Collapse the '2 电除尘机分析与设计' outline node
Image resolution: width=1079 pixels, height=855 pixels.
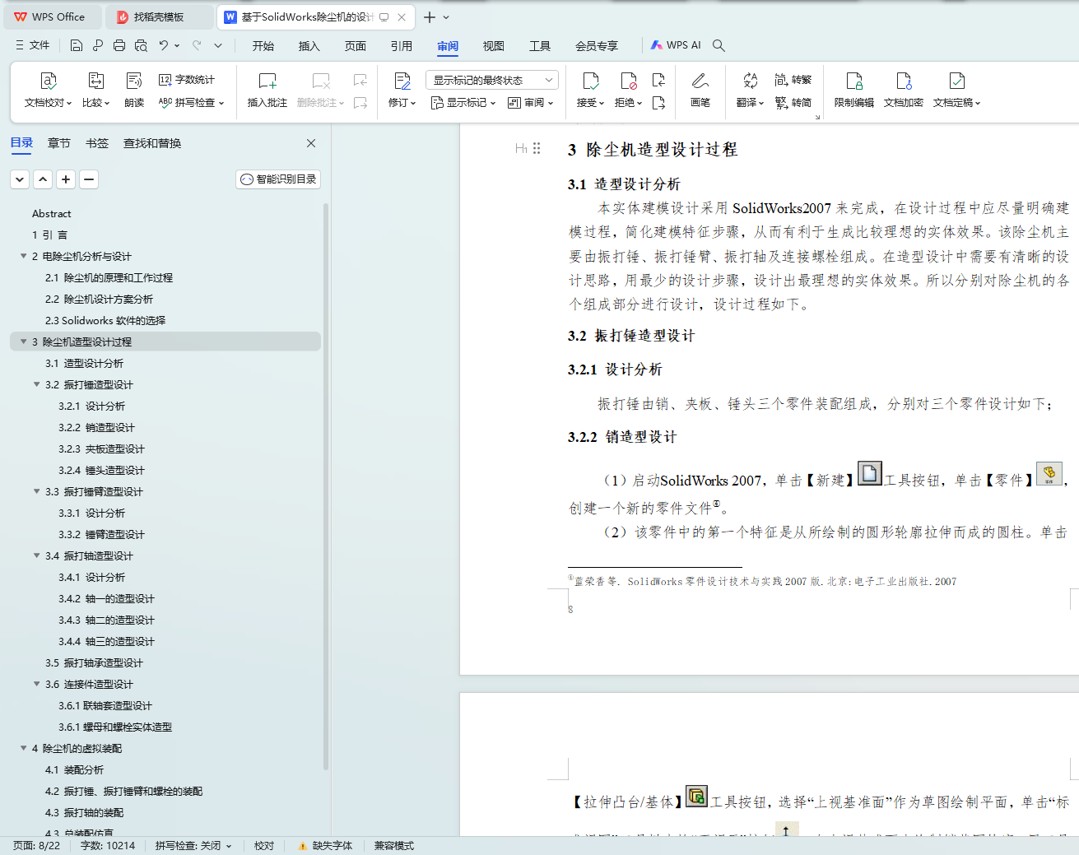[23, 256]
